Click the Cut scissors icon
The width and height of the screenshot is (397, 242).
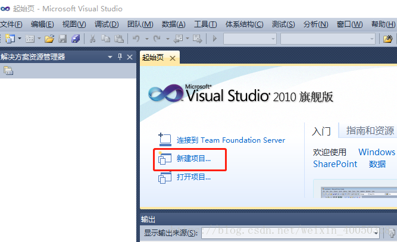click(92, 39)
